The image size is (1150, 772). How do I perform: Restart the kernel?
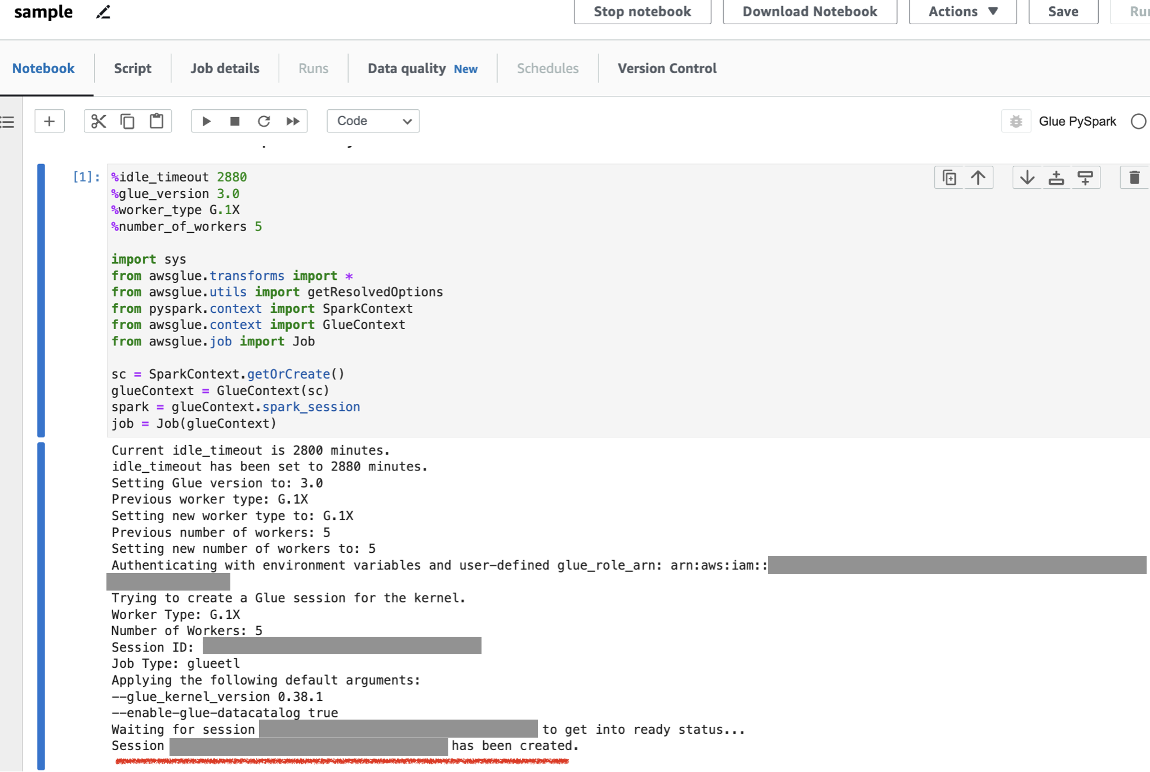[x=264, y=121]
